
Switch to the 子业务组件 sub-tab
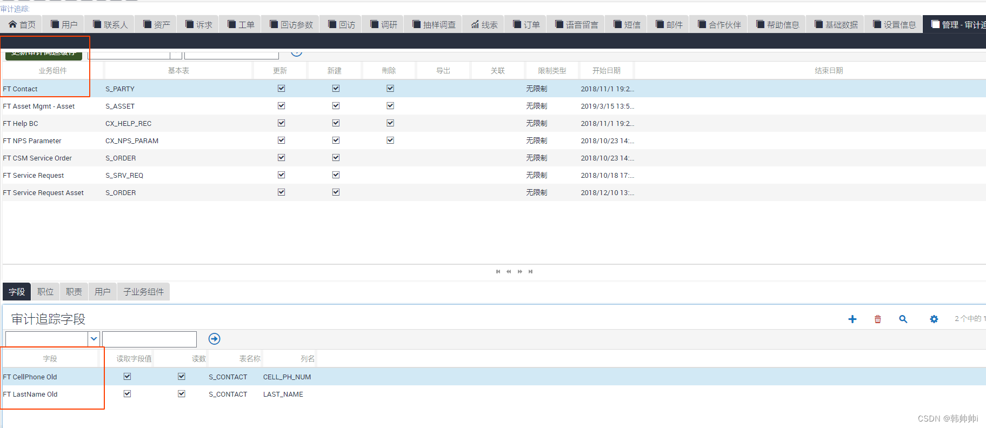coord(144,292)
